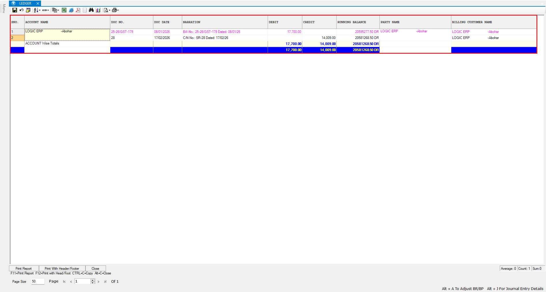This screenshot has height=292, width=546.
Task: Click the blank text page icon
Action: click(85, 10)
